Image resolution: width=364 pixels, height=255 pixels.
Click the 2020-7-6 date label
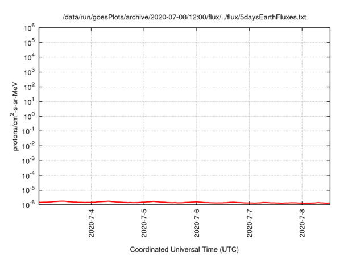tap(197, 223)
